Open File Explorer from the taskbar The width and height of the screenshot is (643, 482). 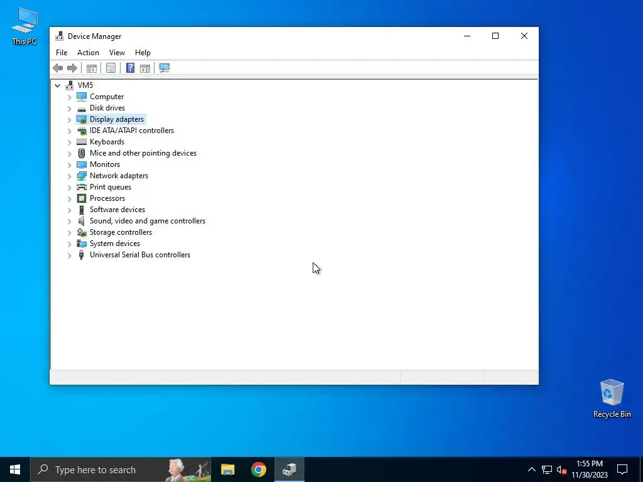pyautogui.click(x=227, y=469)
